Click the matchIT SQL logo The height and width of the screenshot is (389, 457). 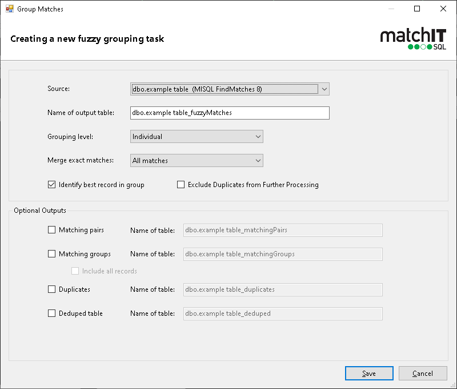tap(413, 39)
